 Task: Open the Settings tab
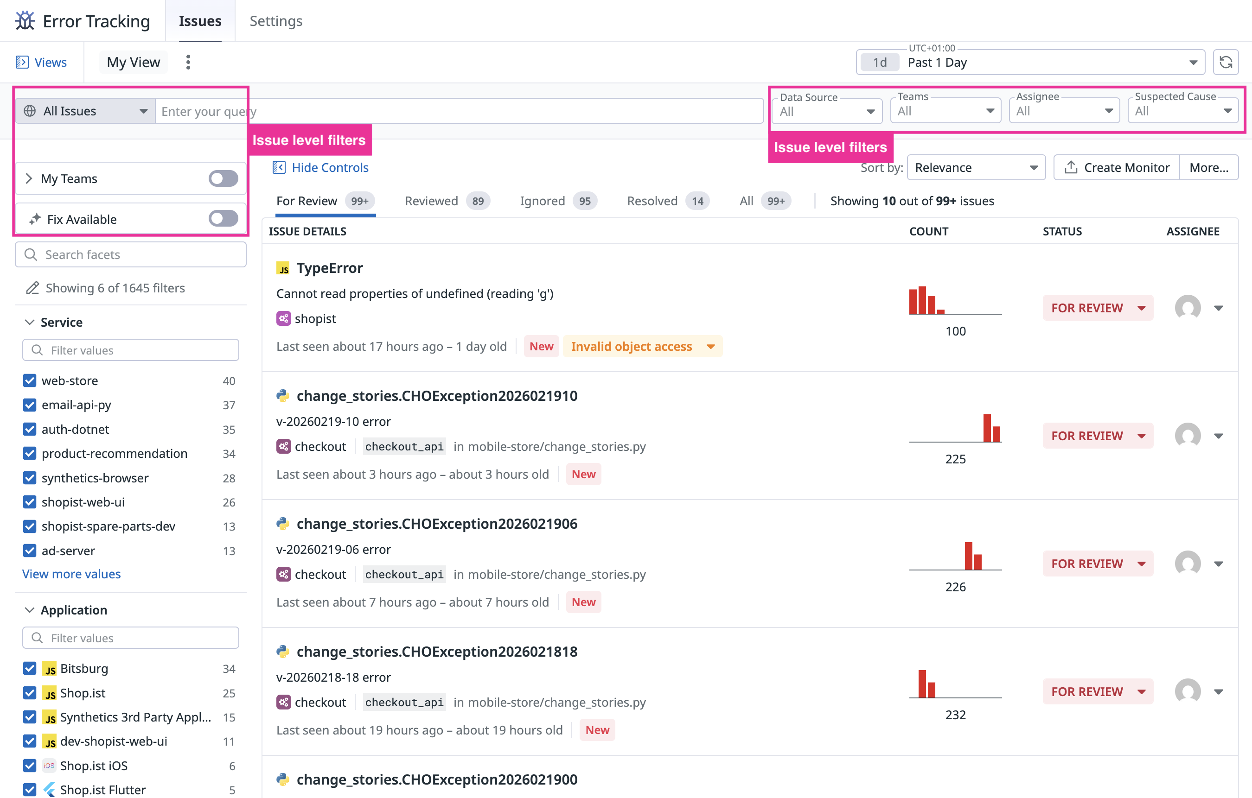[x=275, y=21]
